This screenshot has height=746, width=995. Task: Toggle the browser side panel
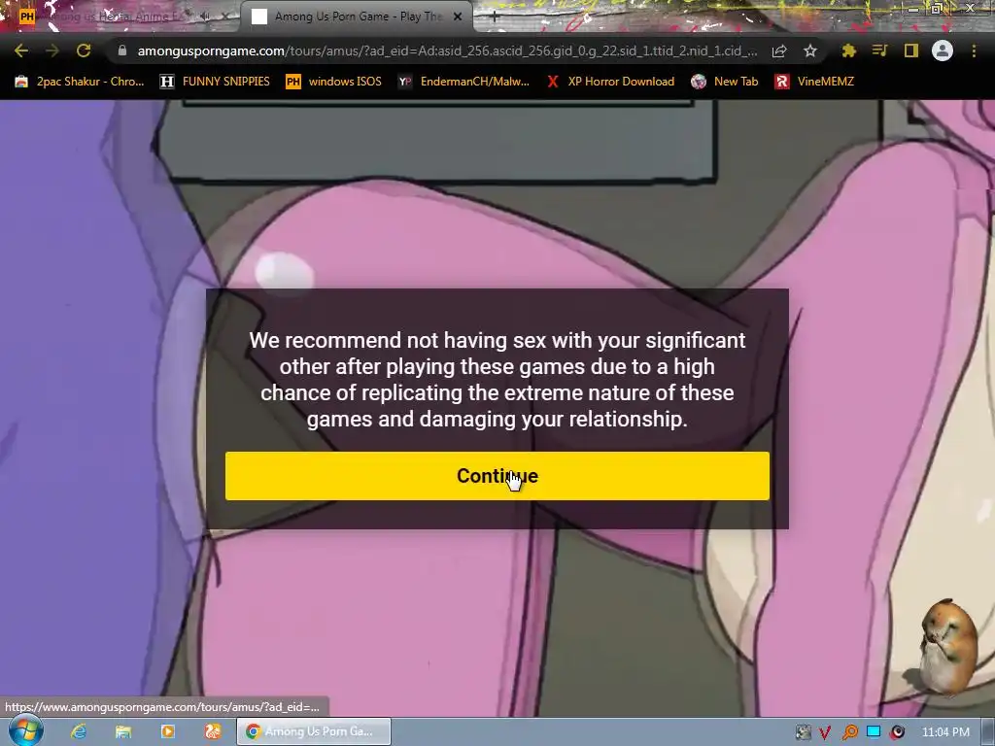click(x=911, y=51)
